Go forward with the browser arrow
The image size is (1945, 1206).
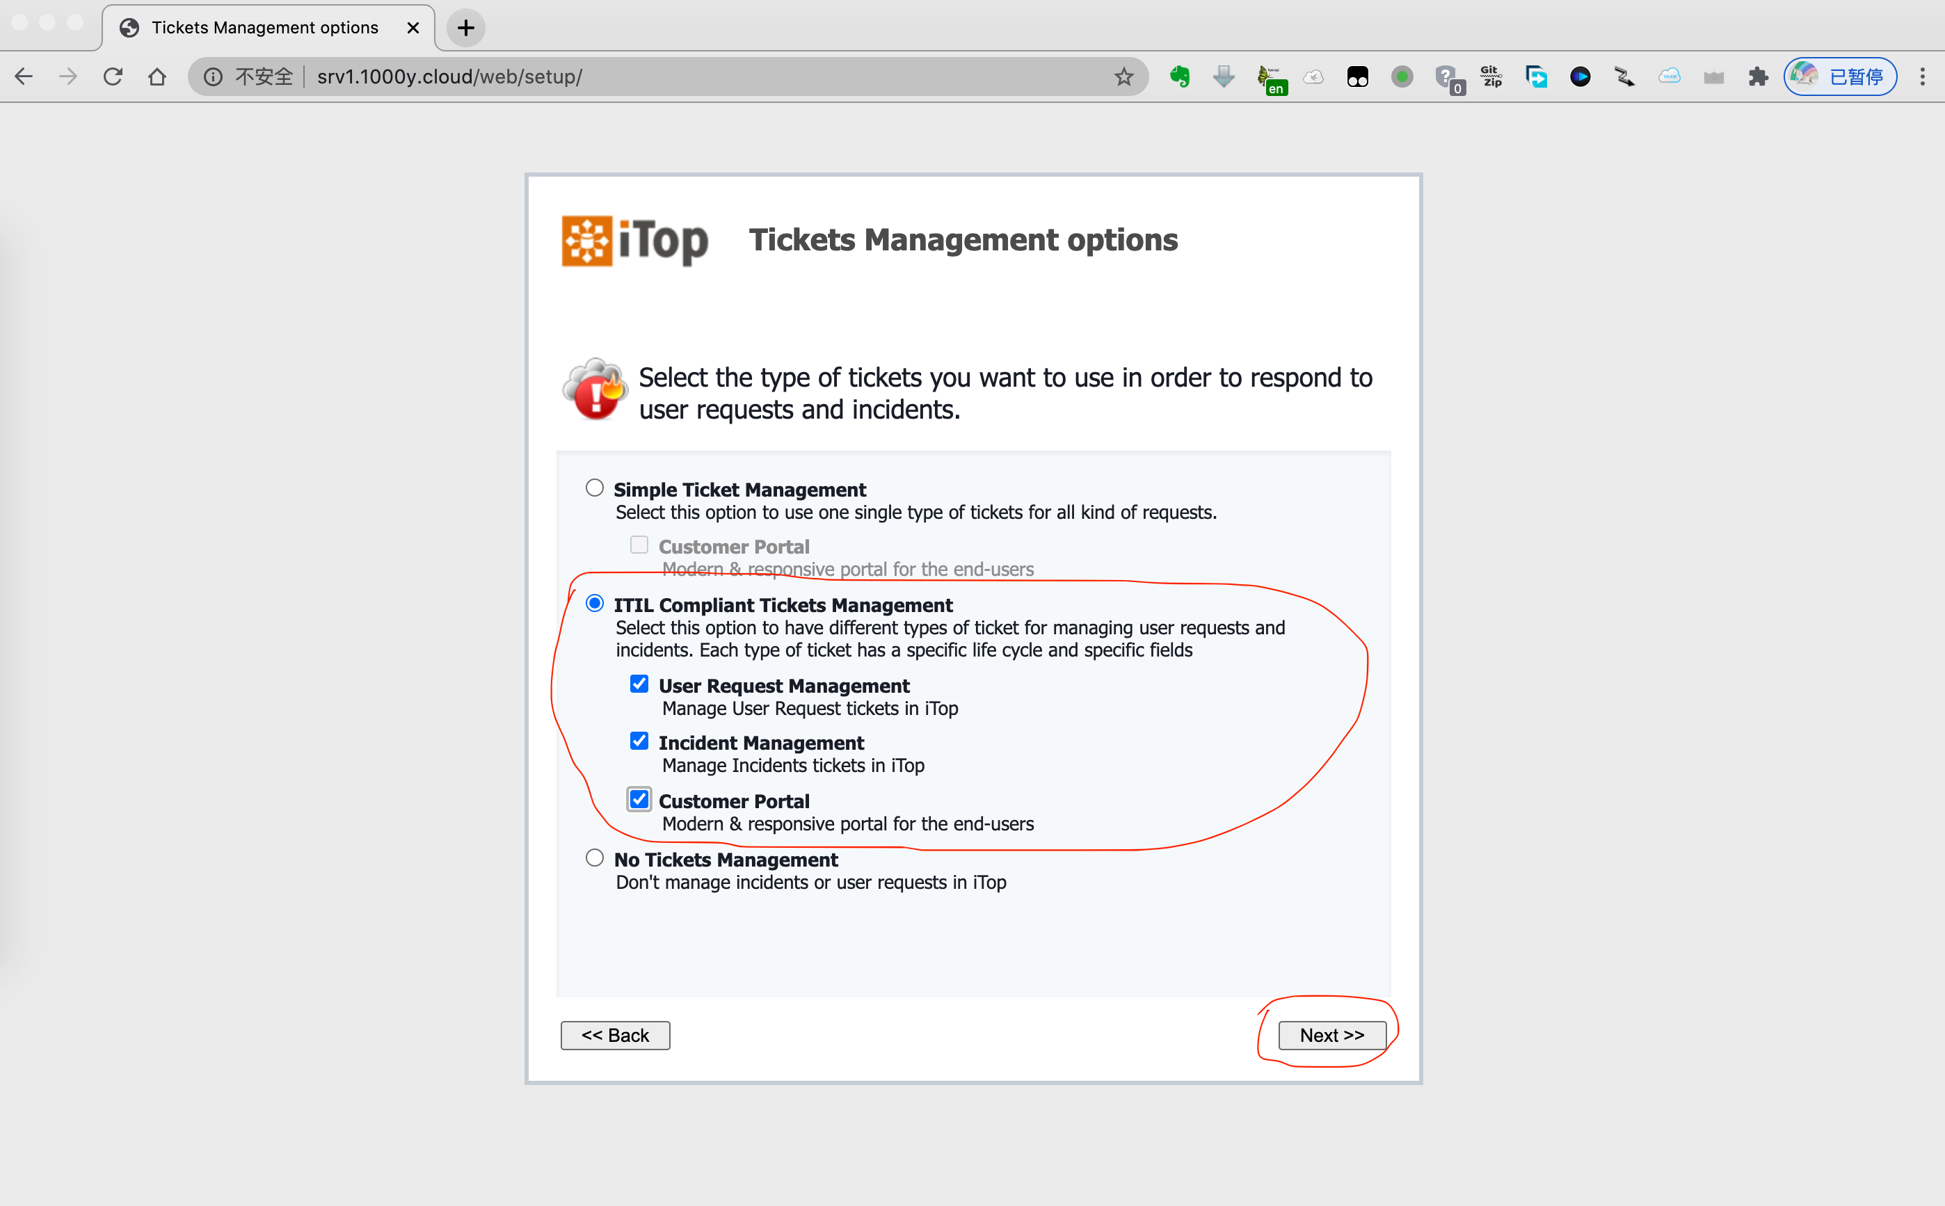[x=69, y=77]
